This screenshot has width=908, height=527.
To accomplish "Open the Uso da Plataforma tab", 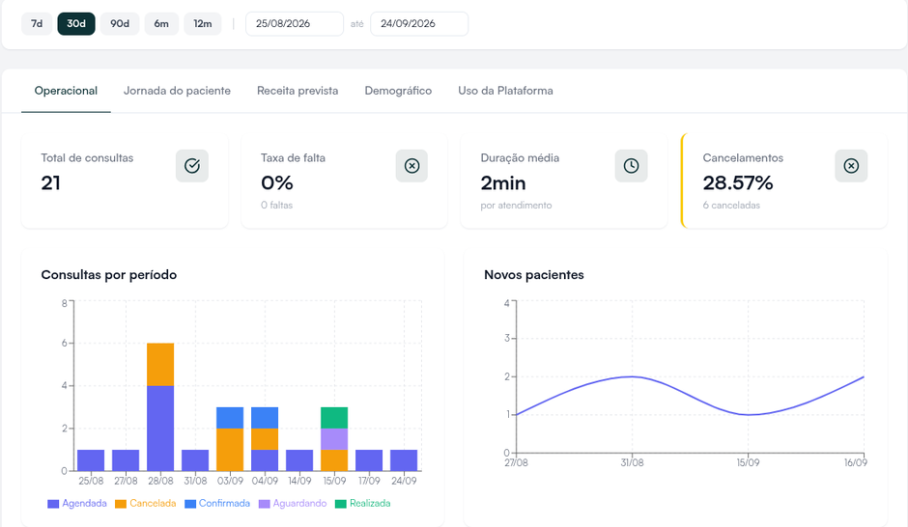I will click(505, 91).
